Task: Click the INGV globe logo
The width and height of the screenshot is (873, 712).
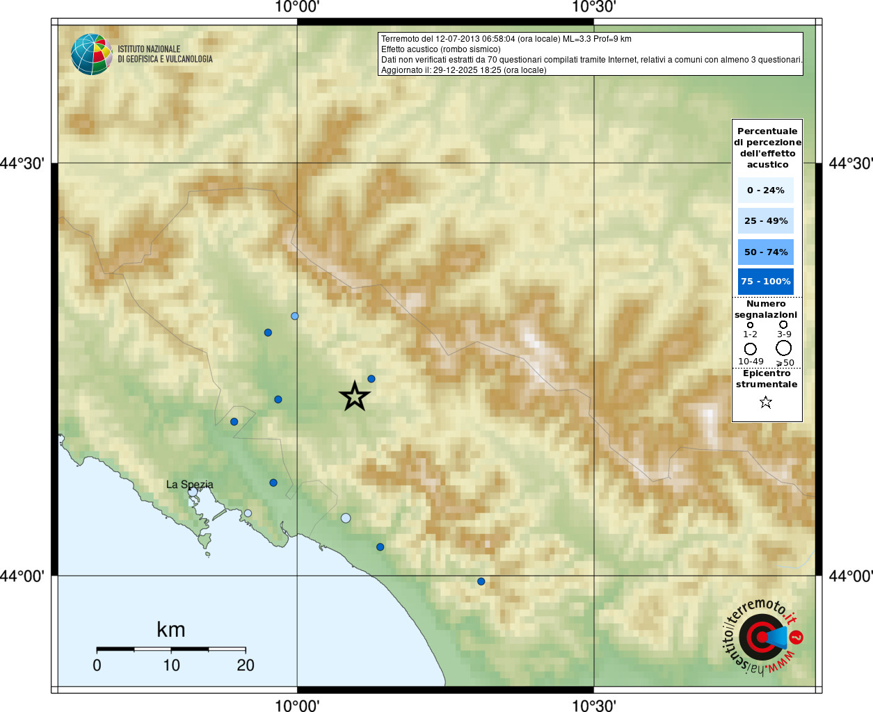Action: [x=92, y=54]
